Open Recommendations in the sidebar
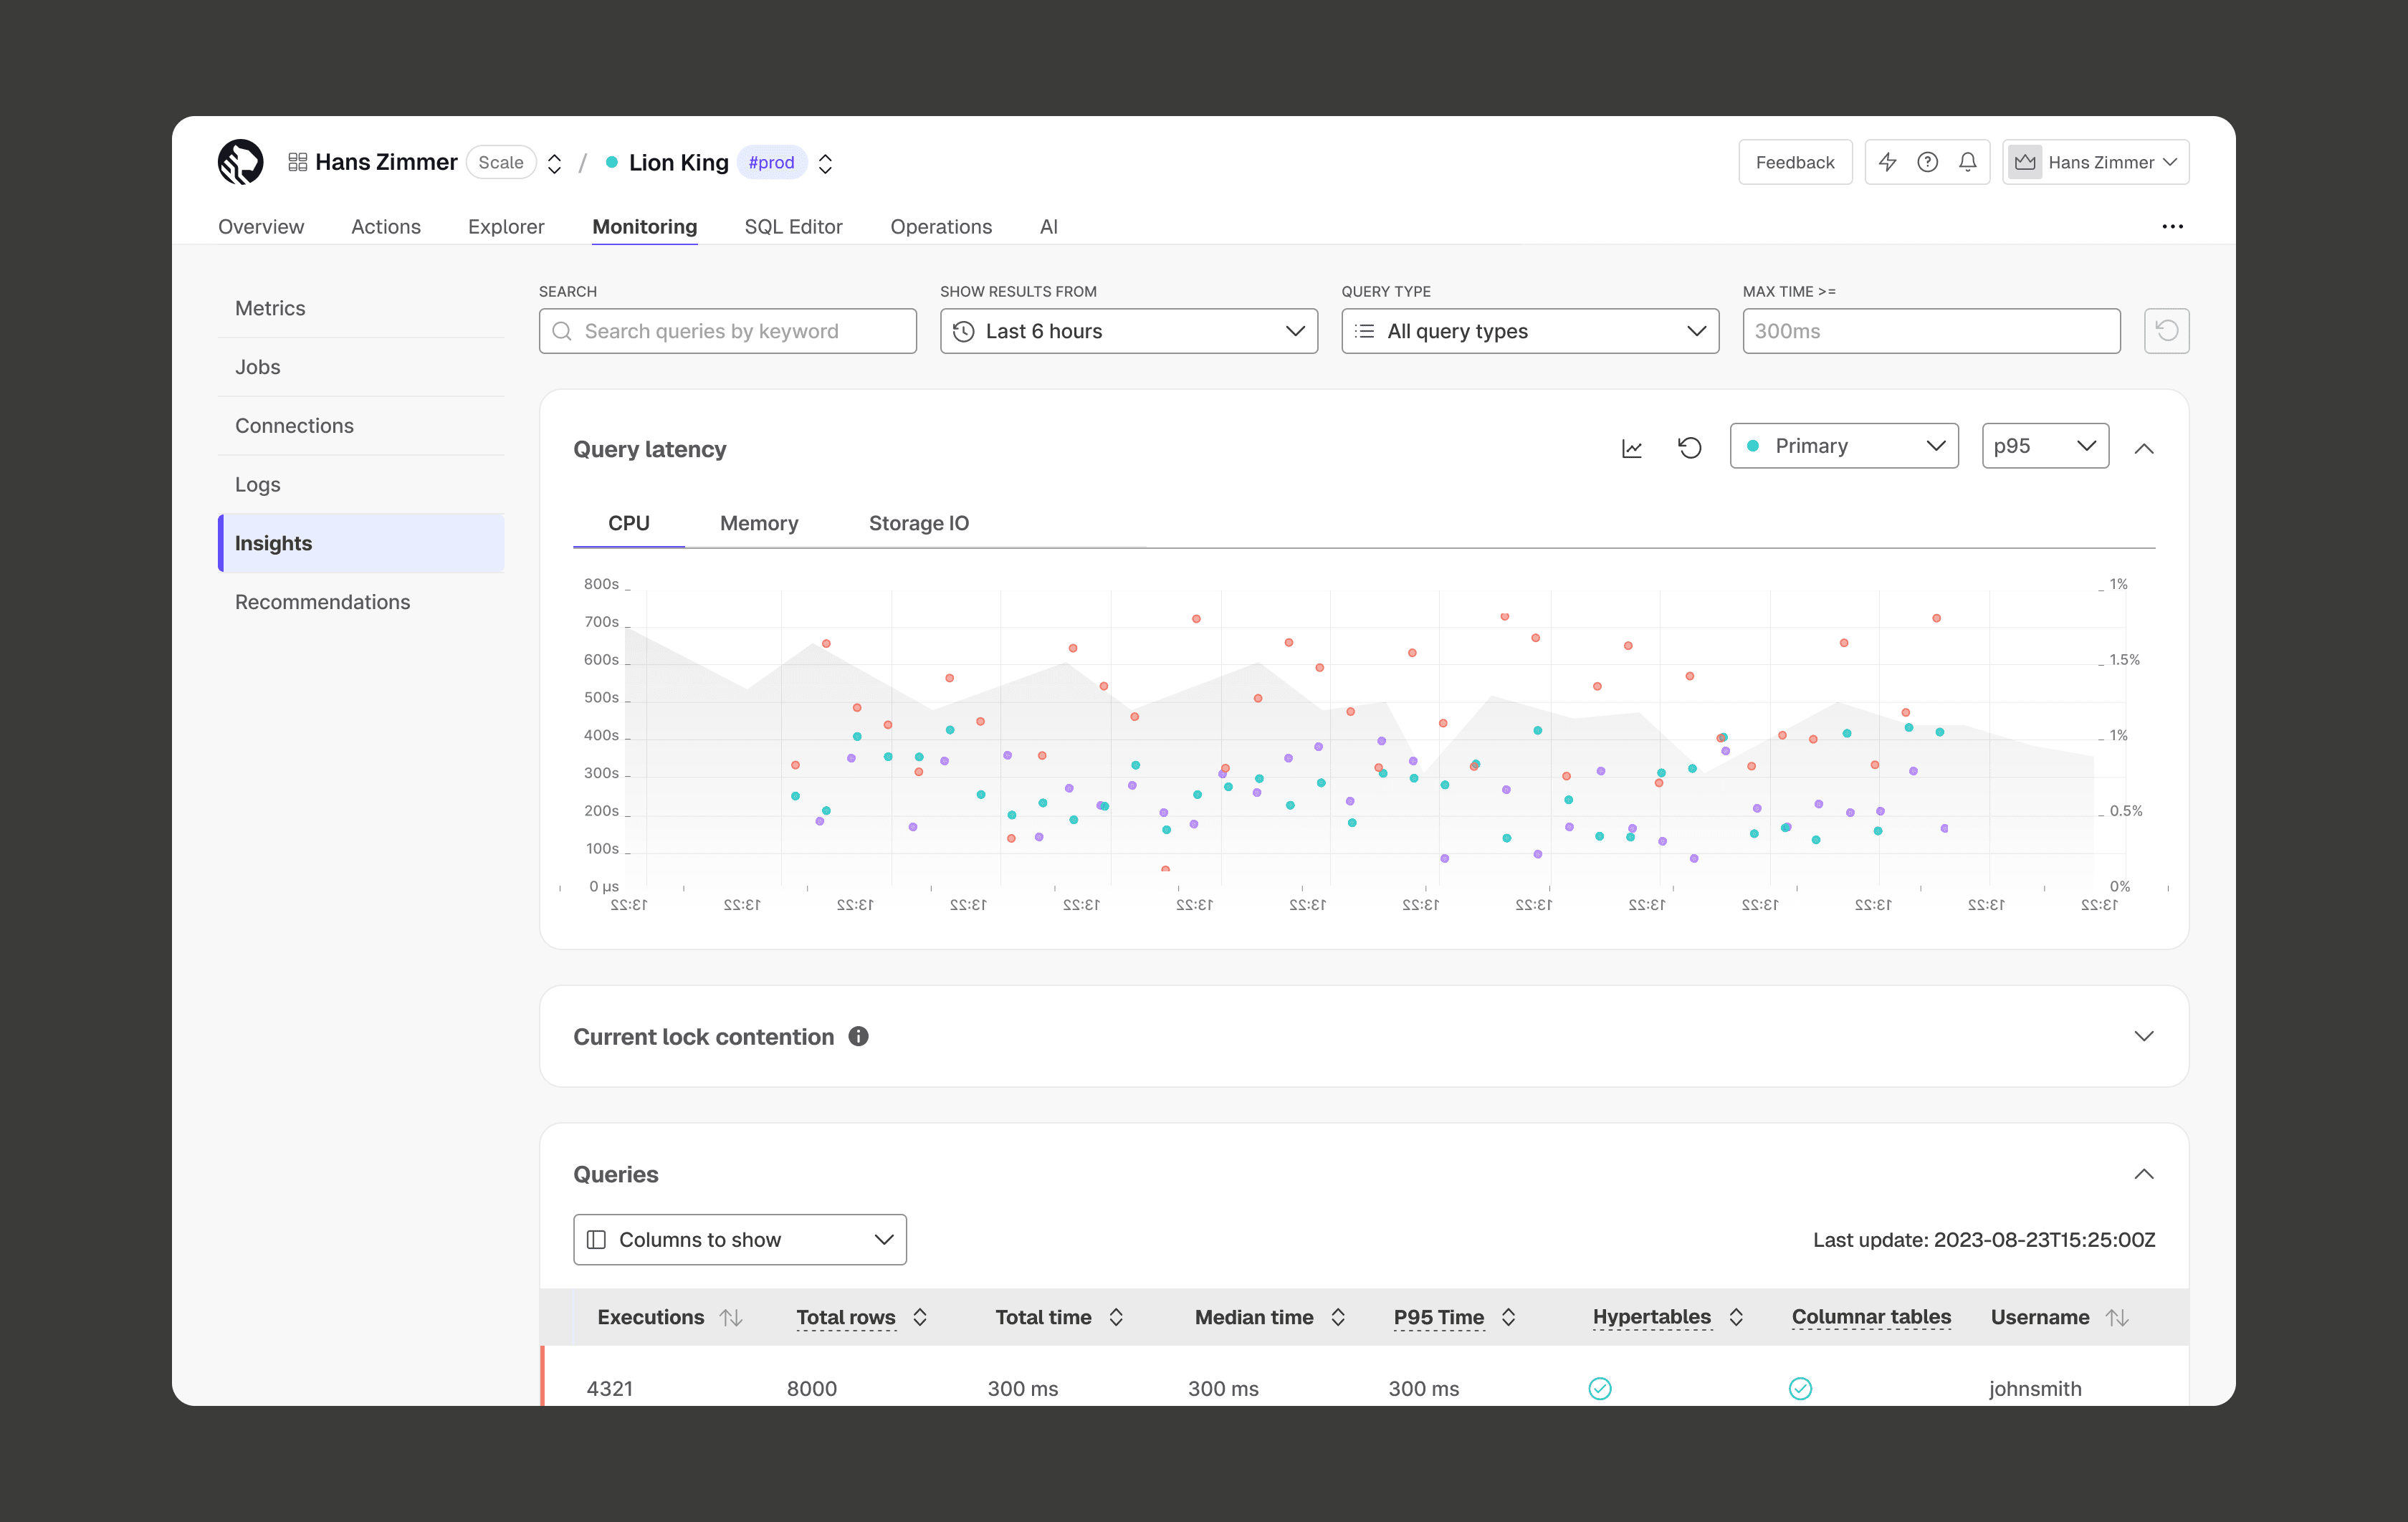The width and height of the screenshot is (2408, 1522). click(361, 602)
